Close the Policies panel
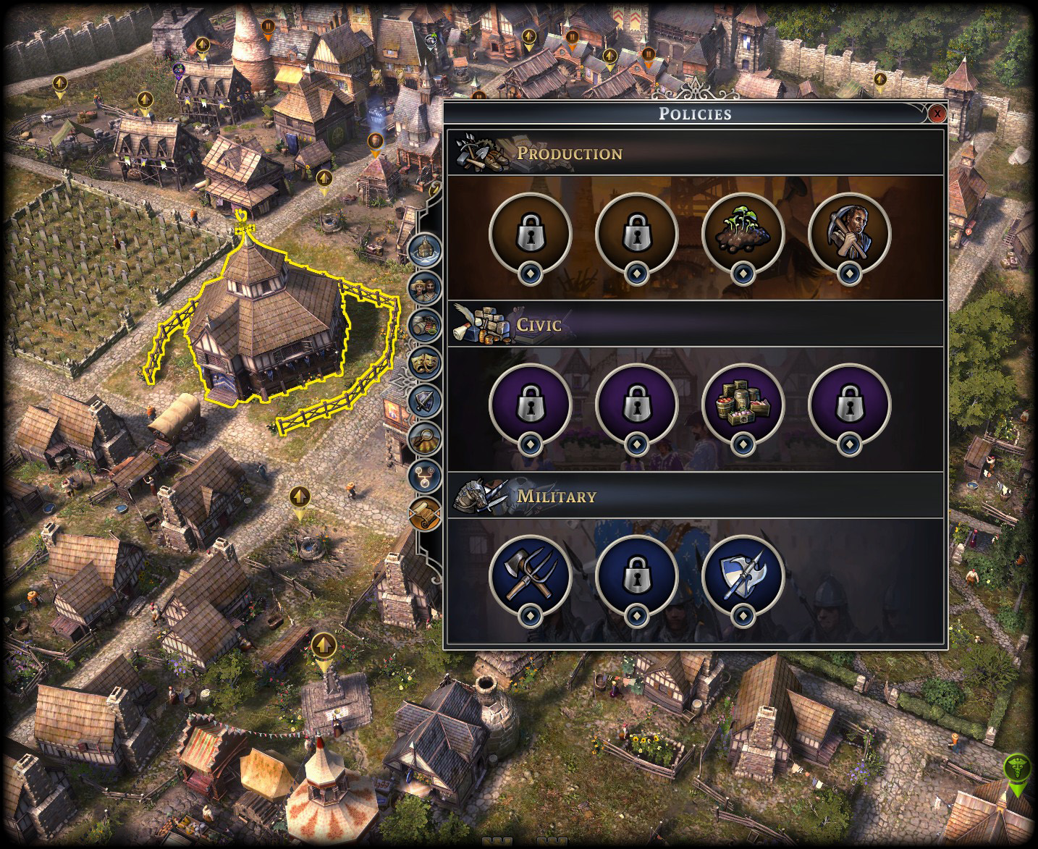The width and height of the screenshot is (1038, 849). (x=937, y=114)
